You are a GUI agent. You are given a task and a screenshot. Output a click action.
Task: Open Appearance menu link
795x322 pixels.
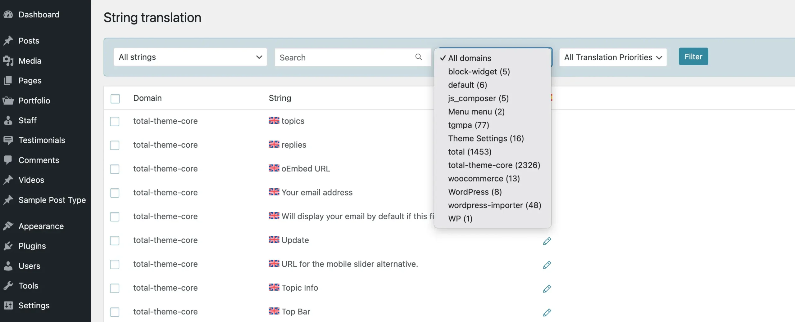[x=41, y=226]
